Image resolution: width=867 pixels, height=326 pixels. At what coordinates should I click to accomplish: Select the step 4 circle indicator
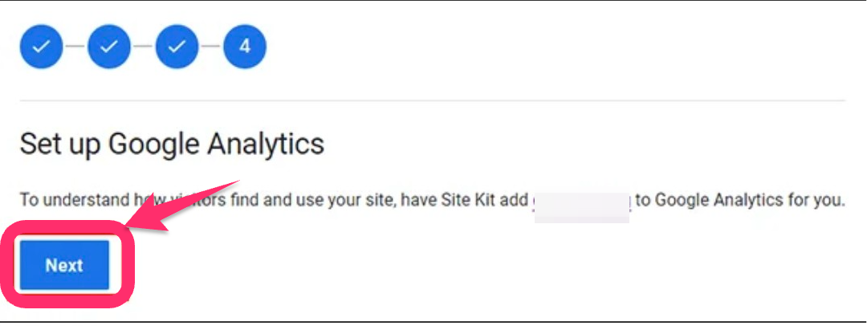click(x=245, y=47)
